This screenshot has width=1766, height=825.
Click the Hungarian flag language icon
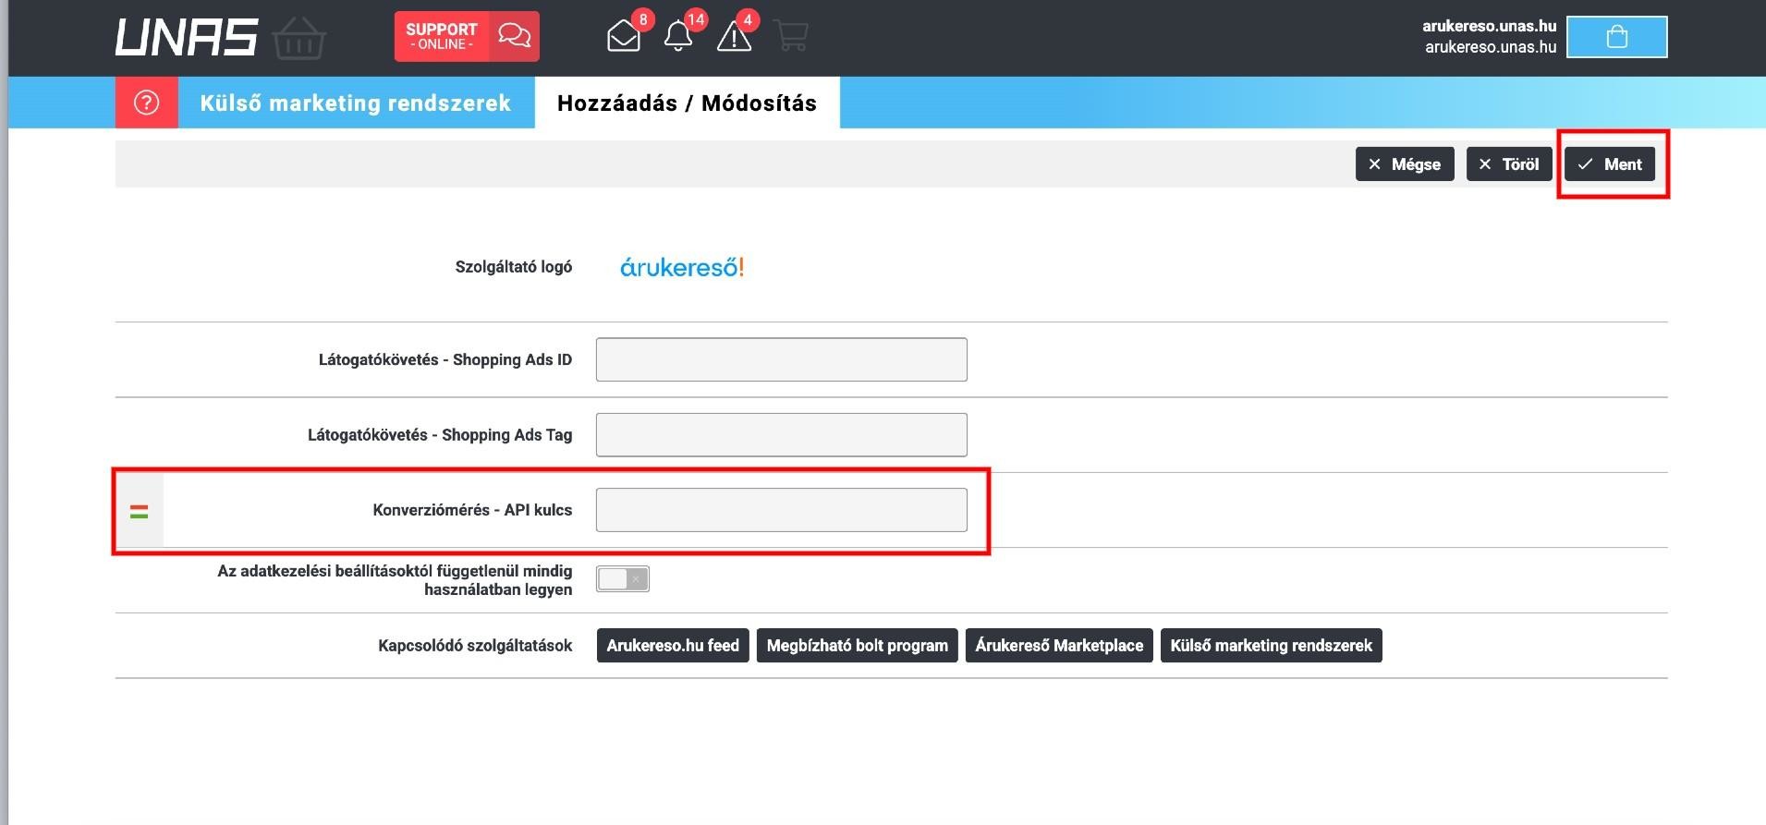(140, 511)
